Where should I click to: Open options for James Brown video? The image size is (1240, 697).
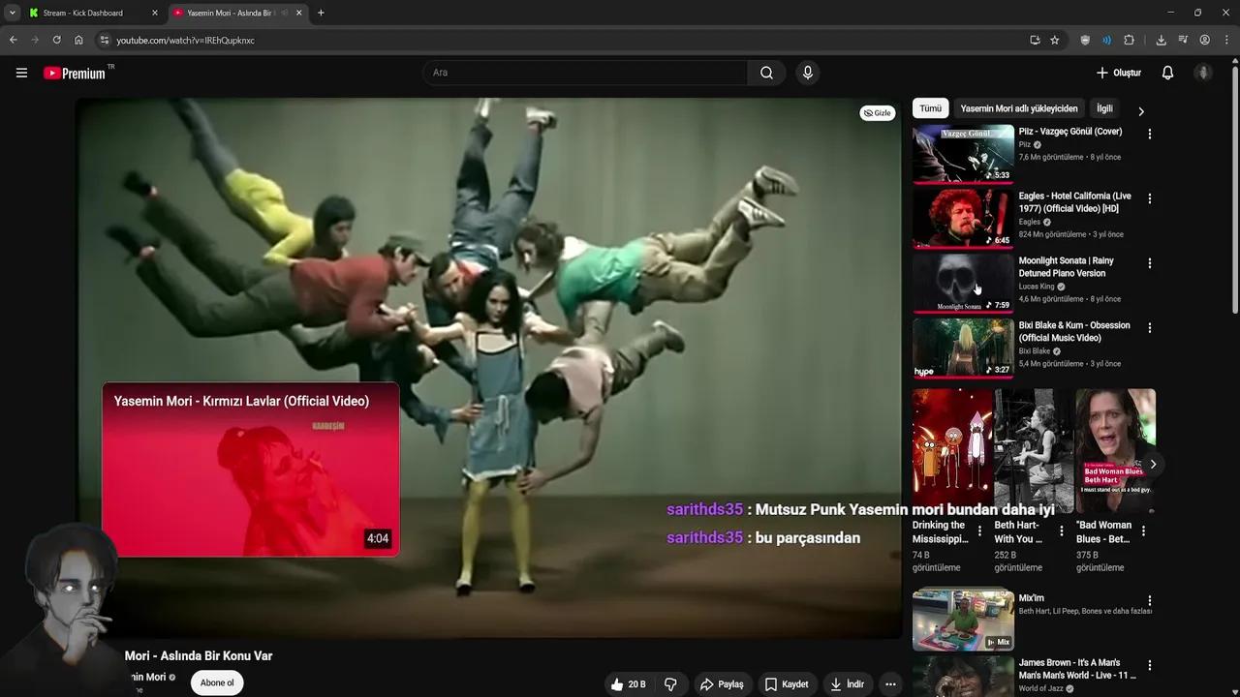(1149, 666)
